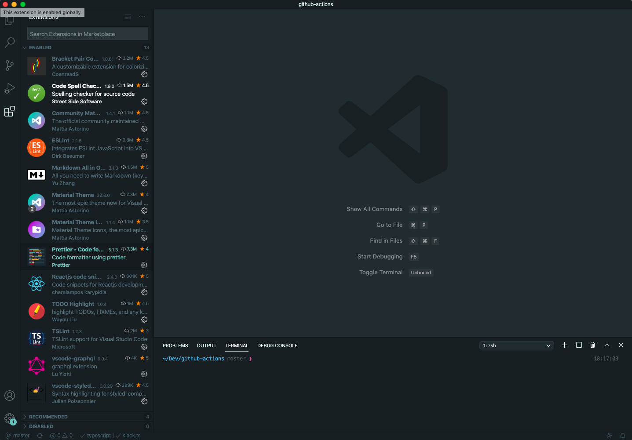632x440 pixels.
Task: Click Show All Commands shortcut label
Action: click(x=374, y=209)
